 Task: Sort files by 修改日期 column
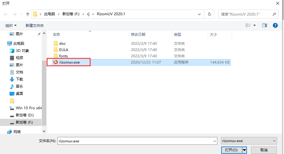point(138,34)
